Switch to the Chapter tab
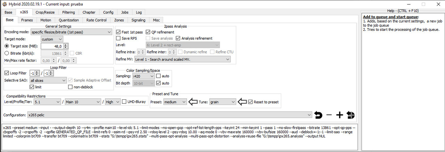This screenshot has height=152, width=445. [x=88, y=12]
